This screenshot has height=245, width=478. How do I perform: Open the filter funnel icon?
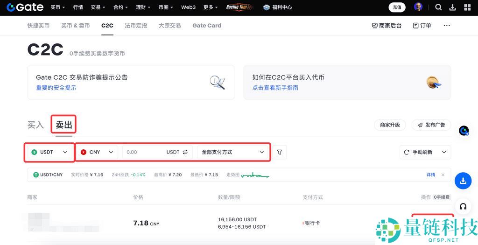point(280,152)
